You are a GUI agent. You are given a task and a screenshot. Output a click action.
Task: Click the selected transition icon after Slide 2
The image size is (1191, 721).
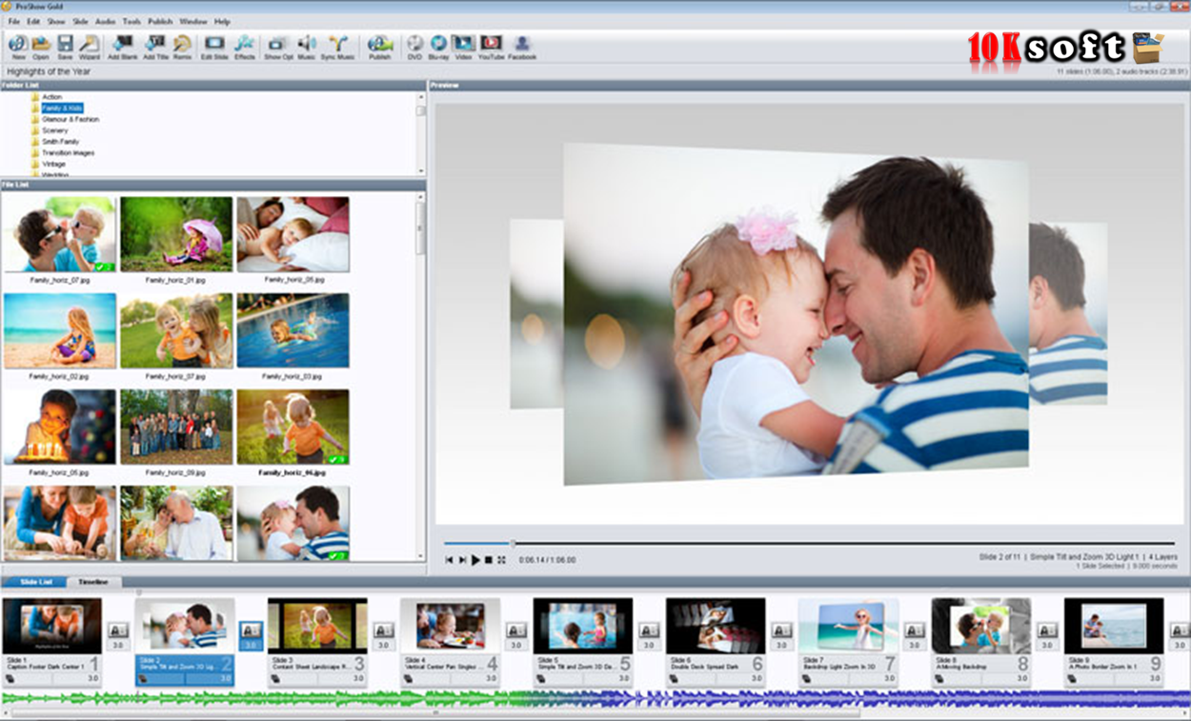coord(251,631)
